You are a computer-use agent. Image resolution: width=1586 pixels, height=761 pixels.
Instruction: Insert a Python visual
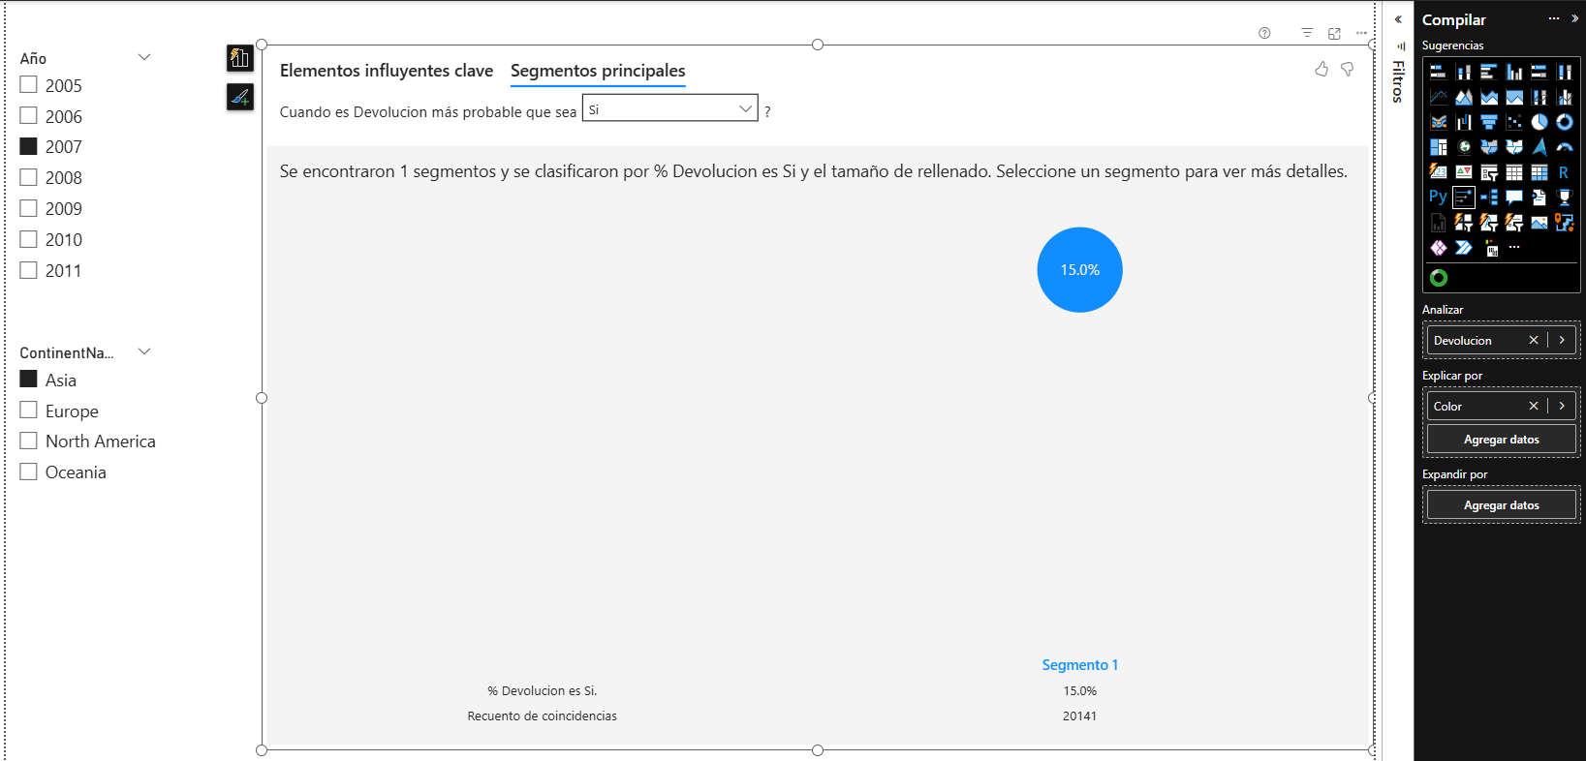(1438, 198)
